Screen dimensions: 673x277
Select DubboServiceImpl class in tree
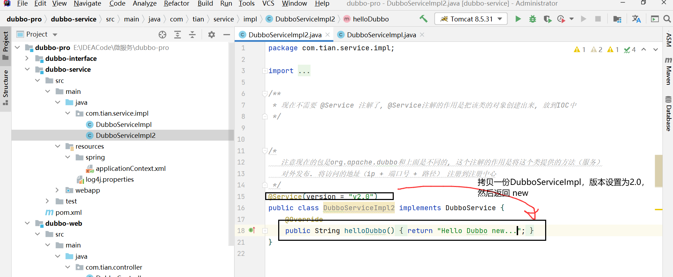coord(124,124)
